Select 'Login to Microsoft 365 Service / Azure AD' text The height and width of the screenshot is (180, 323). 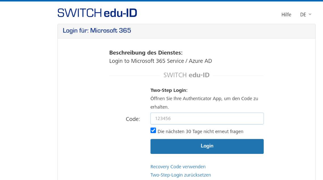(160, 61)
